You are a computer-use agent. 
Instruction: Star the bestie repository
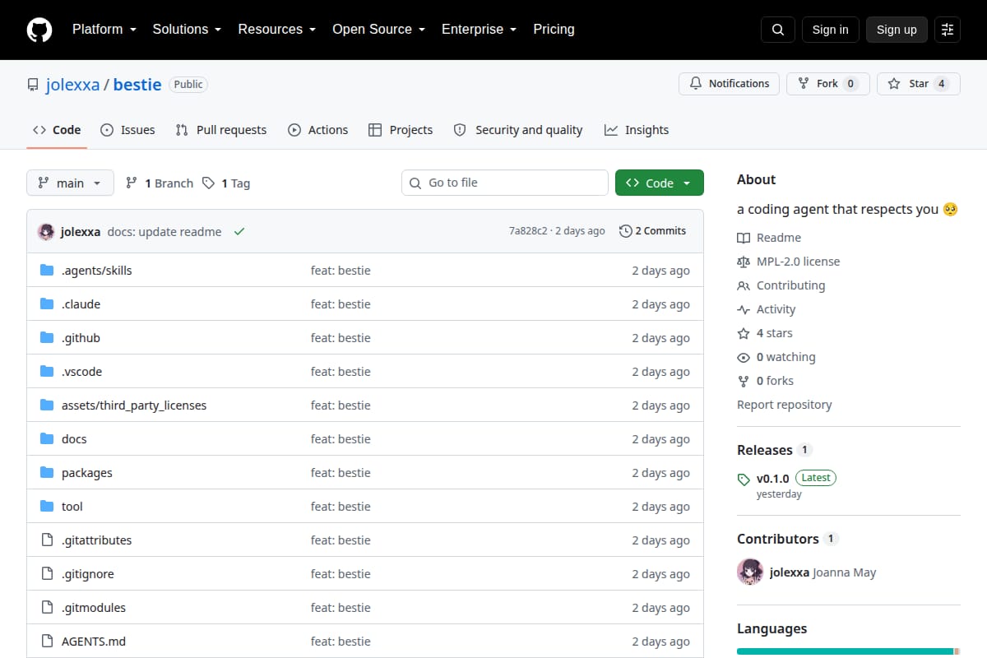[x=919, y=84]
